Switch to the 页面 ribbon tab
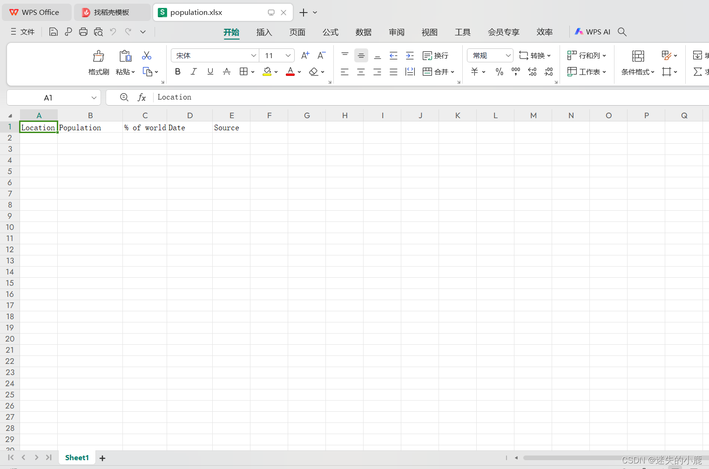This screenshot has width=709, height=469. tap(297, 32)
